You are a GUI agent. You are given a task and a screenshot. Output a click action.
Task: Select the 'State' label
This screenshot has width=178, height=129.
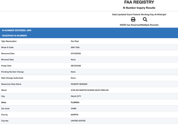(x=4, y=102)
